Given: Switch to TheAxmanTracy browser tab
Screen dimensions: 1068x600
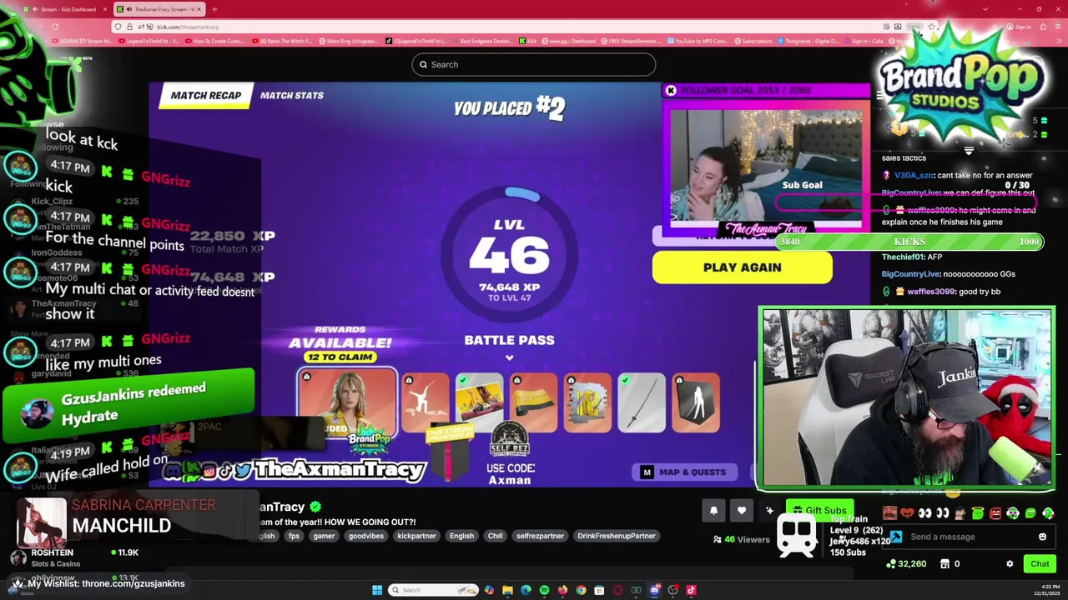Looking at the screenshot, I should (159, 9).
